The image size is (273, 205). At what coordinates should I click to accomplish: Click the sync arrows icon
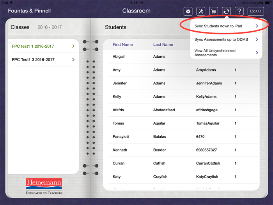point(226,11)
